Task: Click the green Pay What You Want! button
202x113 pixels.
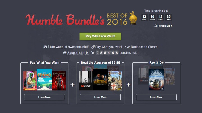Action: click(x=100, y=36)
